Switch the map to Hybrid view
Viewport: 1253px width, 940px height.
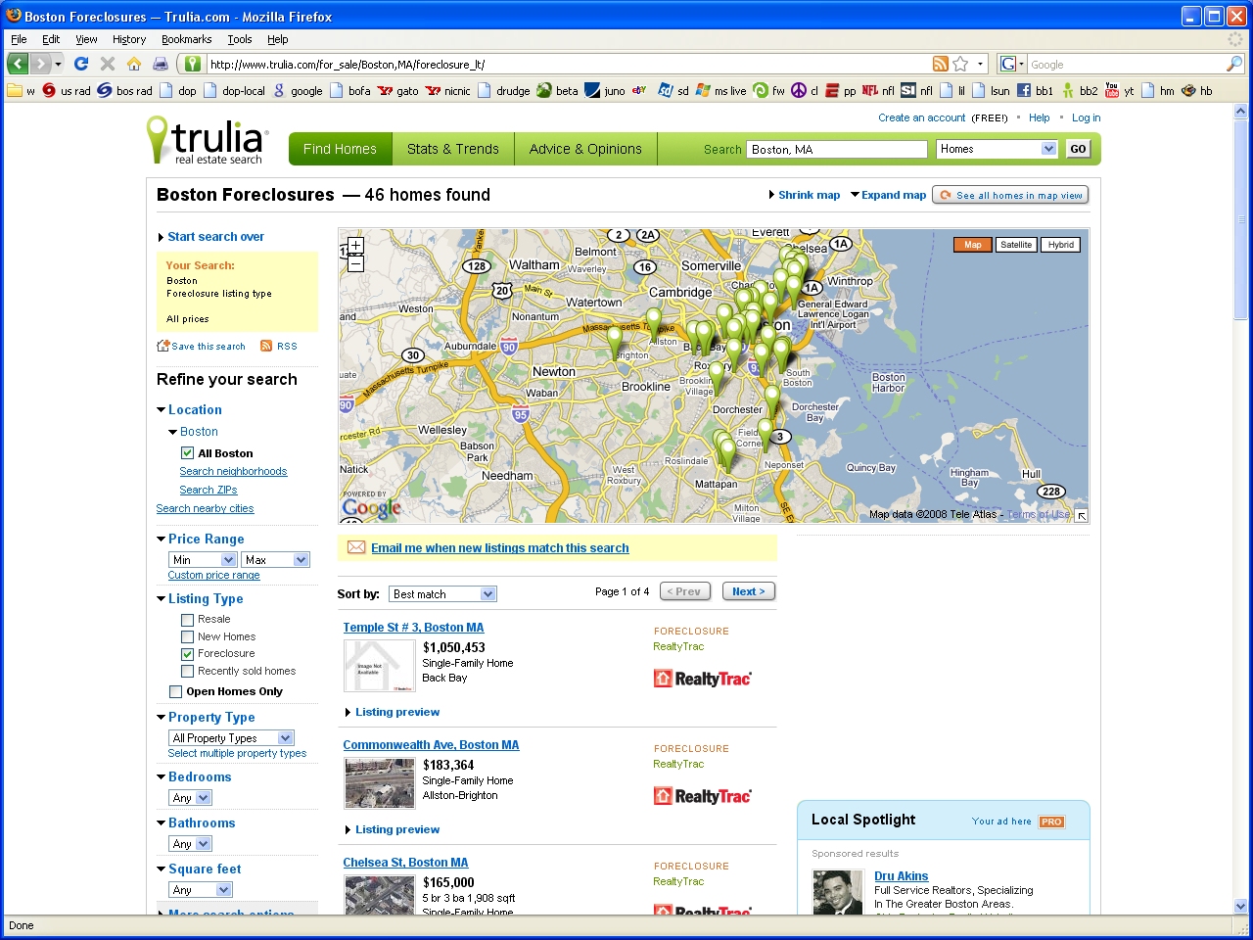tap(1060, 245)
